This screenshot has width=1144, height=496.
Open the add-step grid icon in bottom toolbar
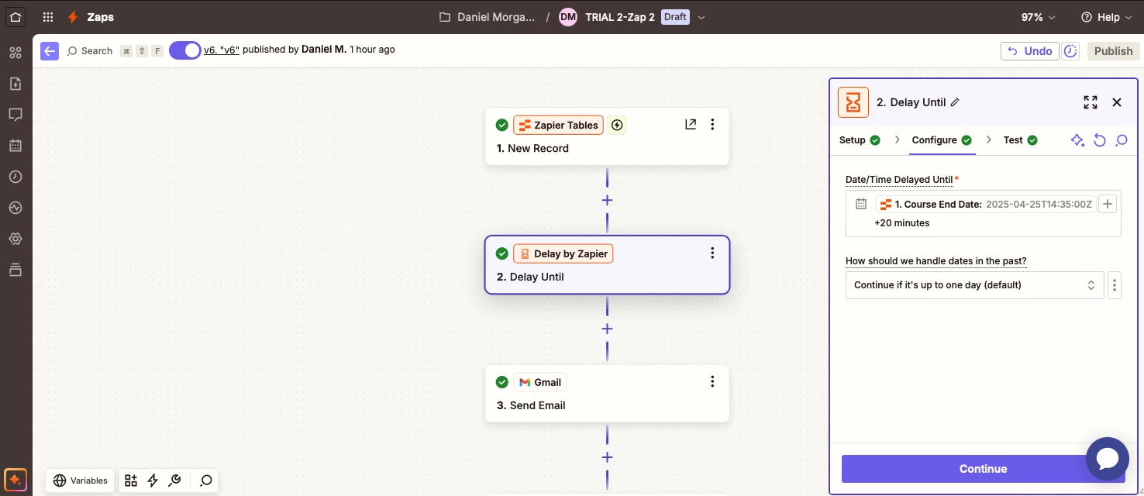click(x=130, y=480)
